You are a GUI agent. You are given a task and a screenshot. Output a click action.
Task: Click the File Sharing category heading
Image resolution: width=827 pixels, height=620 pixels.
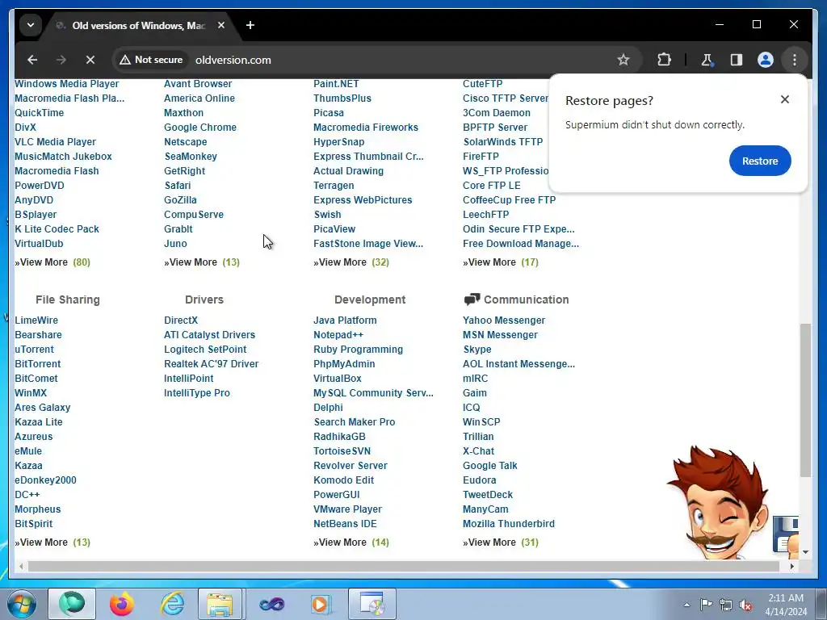[68, 300]
